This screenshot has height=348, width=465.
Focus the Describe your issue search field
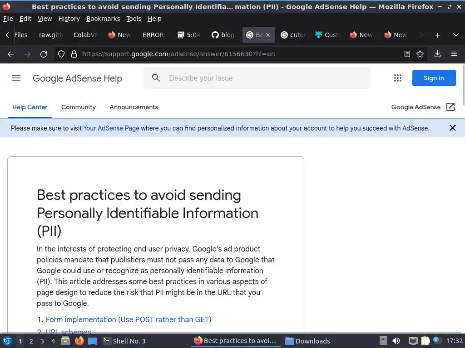(x=257, y=78)
